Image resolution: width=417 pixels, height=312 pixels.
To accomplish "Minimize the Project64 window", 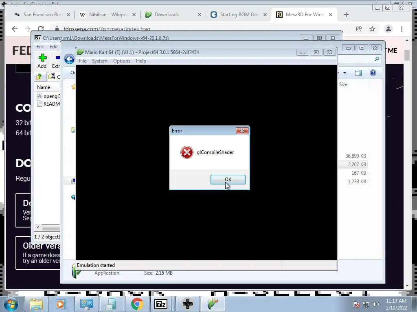I will coord(303,52).
